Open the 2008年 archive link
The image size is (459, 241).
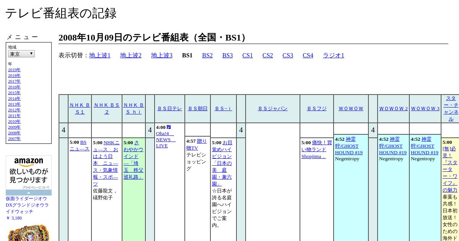click(14, 133)
